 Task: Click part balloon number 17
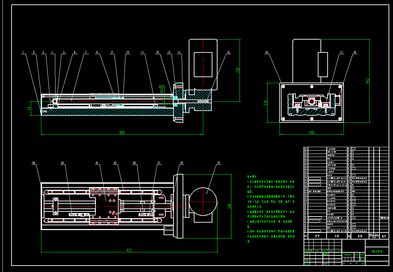point(342,52)
